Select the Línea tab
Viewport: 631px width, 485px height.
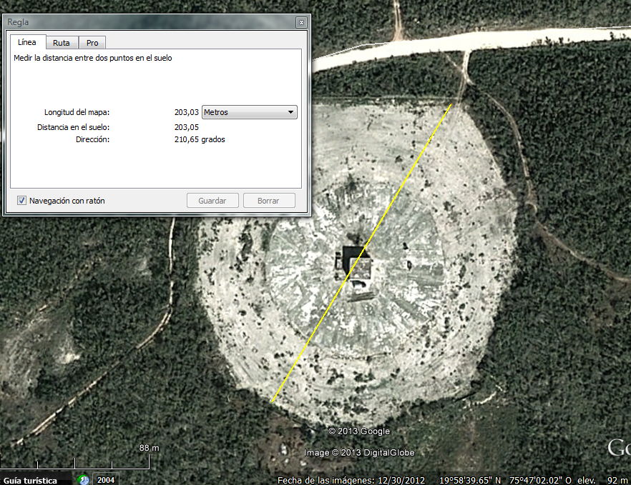pyautogui.click(x=26, y=43)
